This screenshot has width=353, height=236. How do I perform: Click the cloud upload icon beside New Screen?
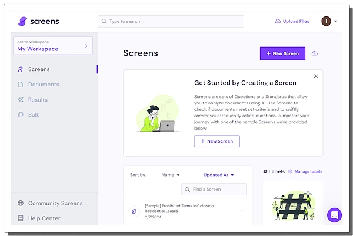315,53
